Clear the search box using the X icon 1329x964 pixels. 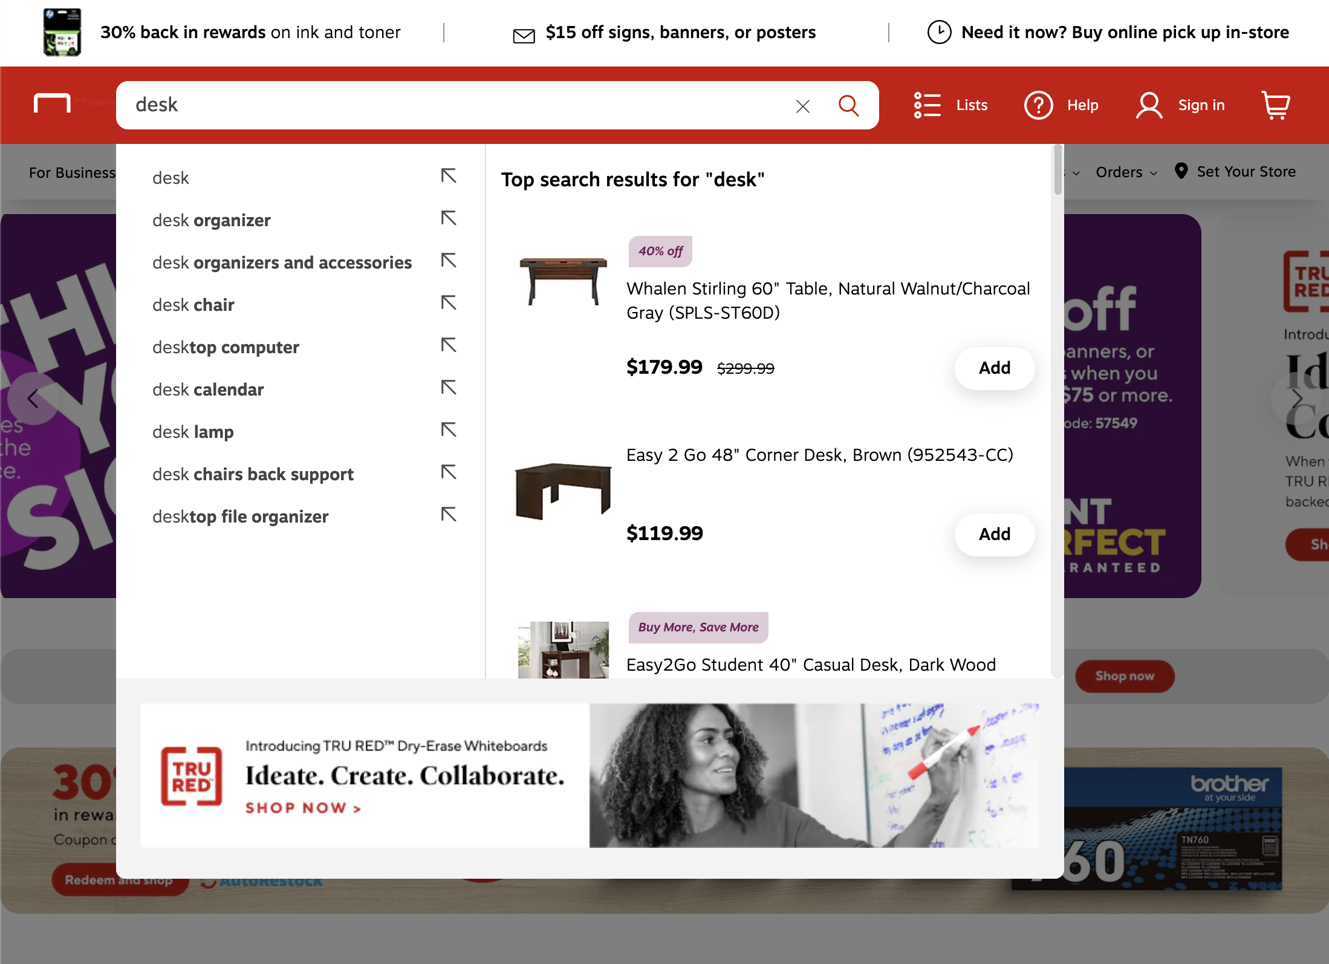(802, 106)
